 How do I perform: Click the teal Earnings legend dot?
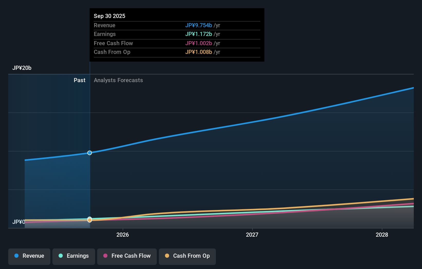point(61,256)
